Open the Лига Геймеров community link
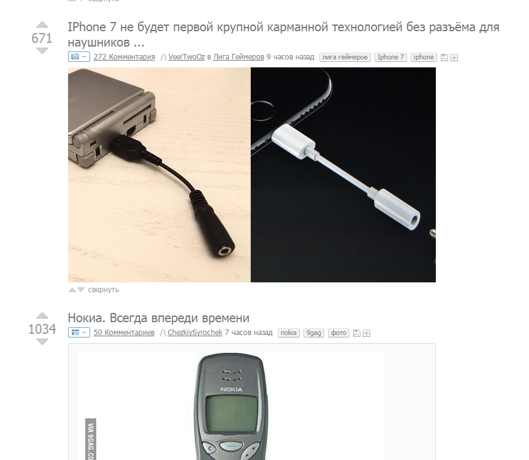 tap(238, 56)
